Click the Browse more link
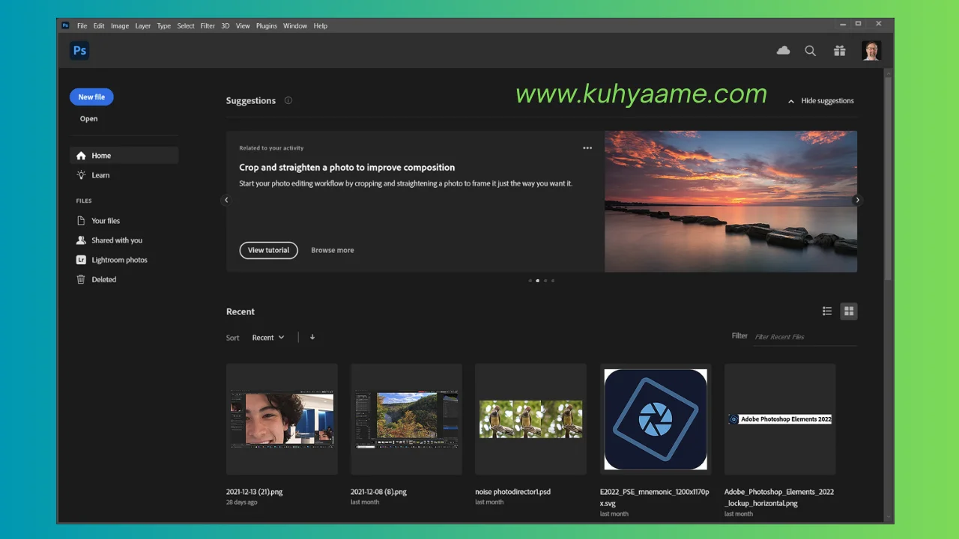 coord(333,250)
